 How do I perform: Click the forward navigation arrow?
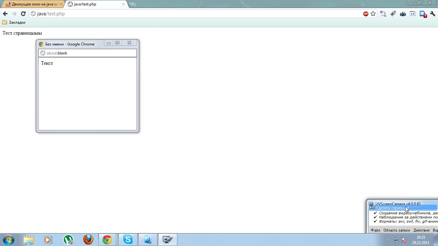tap(14, 14)
